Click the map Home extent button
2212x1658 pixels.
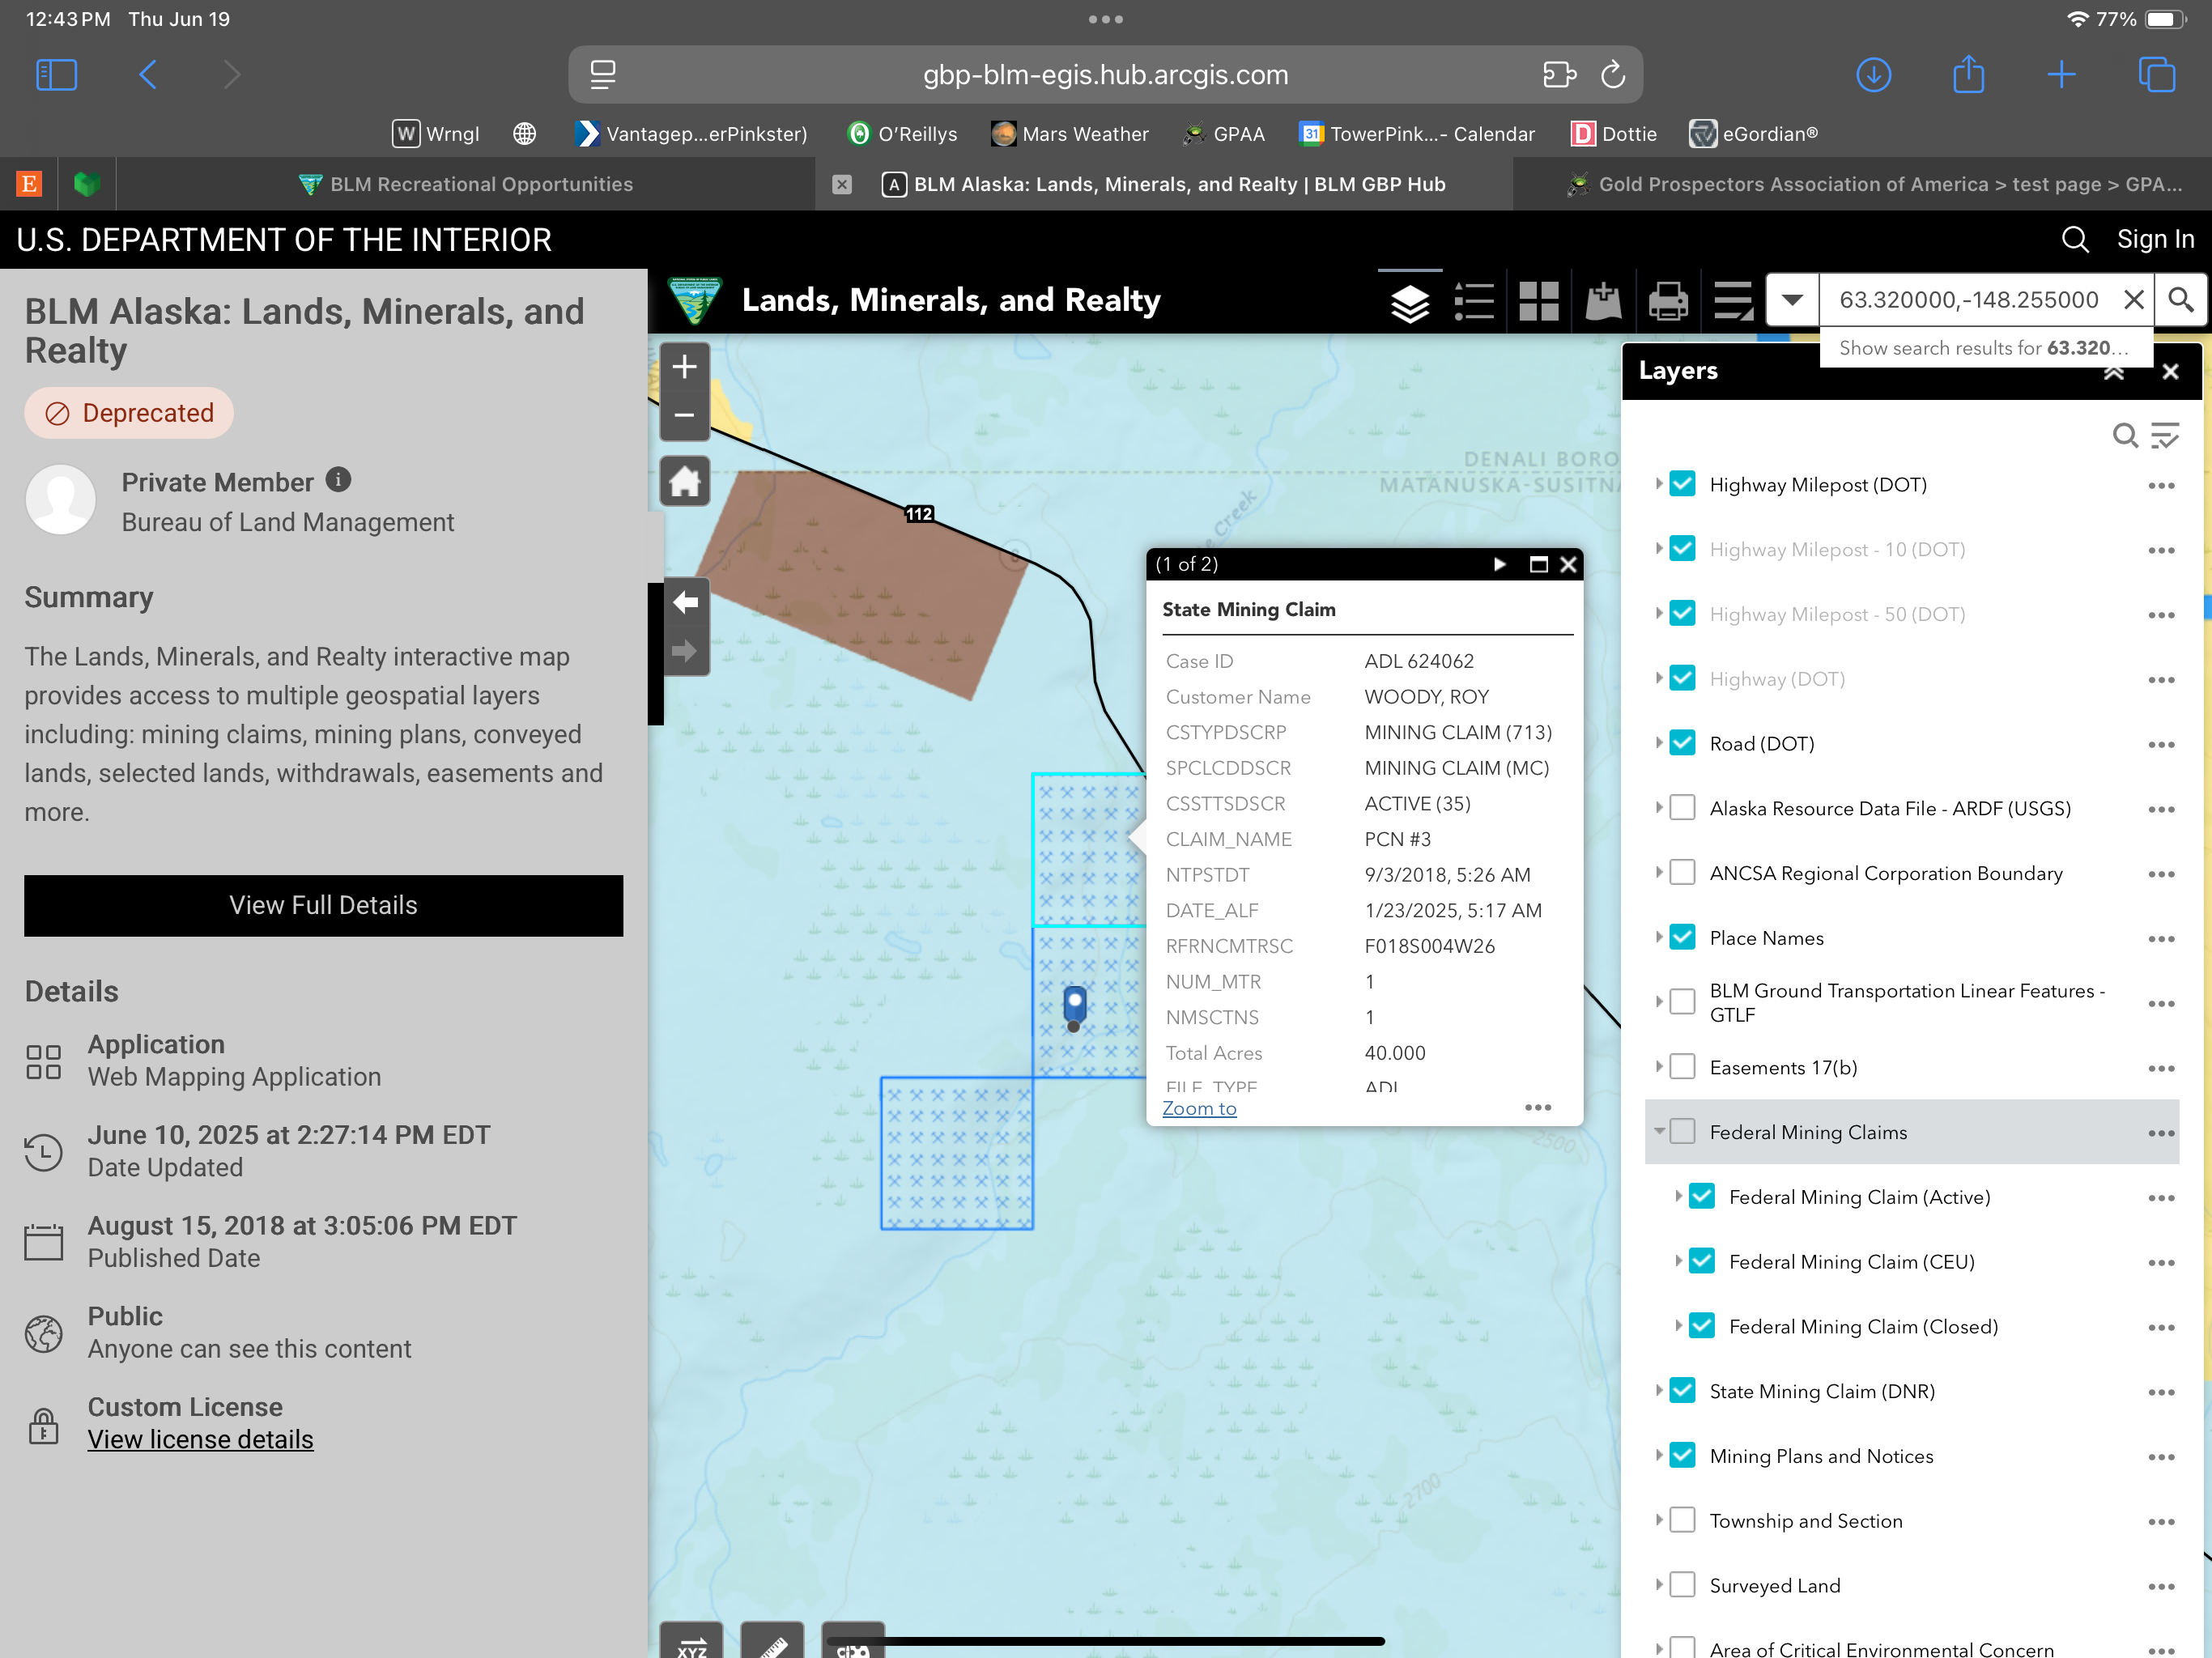pyautogui.click(x=684, y=482)
